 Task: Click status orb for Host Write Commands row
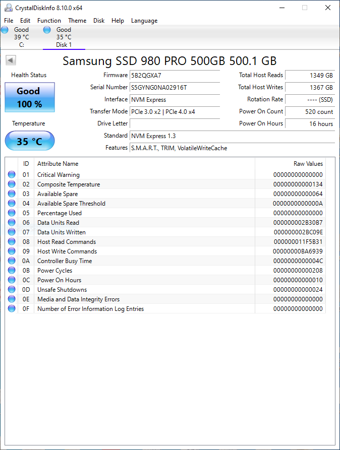point(12,251)
